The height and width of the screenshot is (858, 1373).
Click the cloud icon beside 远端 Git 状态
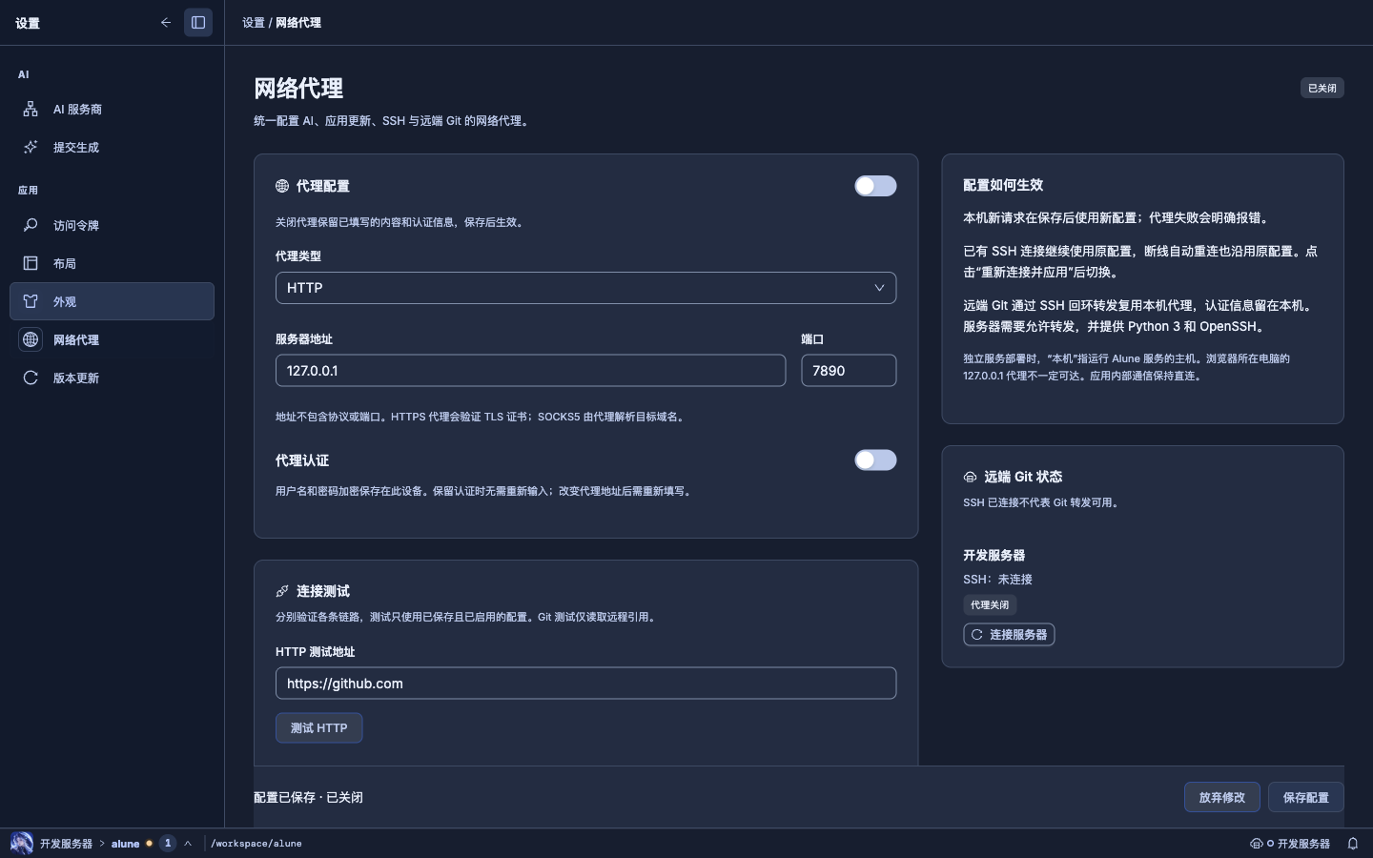[x=970, y=477]
